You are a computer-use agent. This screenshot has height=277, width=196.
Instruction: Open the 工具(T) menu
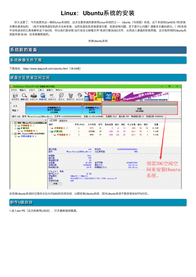click(x=41, y=90)
